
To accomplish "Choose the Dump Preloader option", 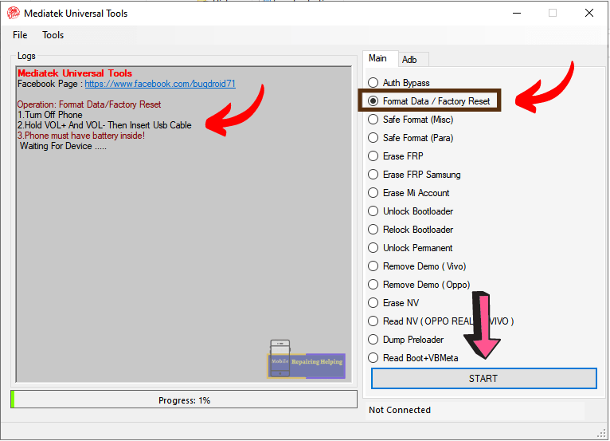I will pos(406,339).
